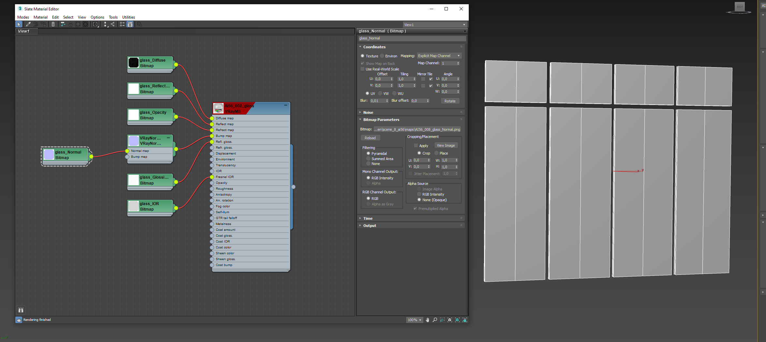
Task: Toggle Material/Map Navigator icon
Action: (x=122, y=24)
